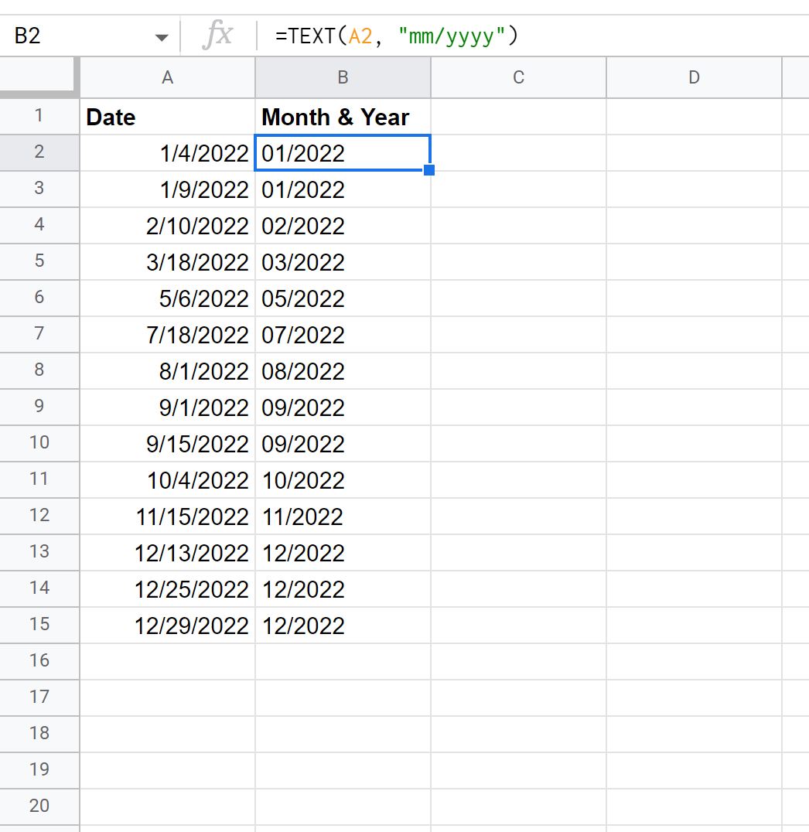Image resolution: width=809 pixels, height=832 pixels.
Task: Select row 1 header
Action: coord(39,116)
